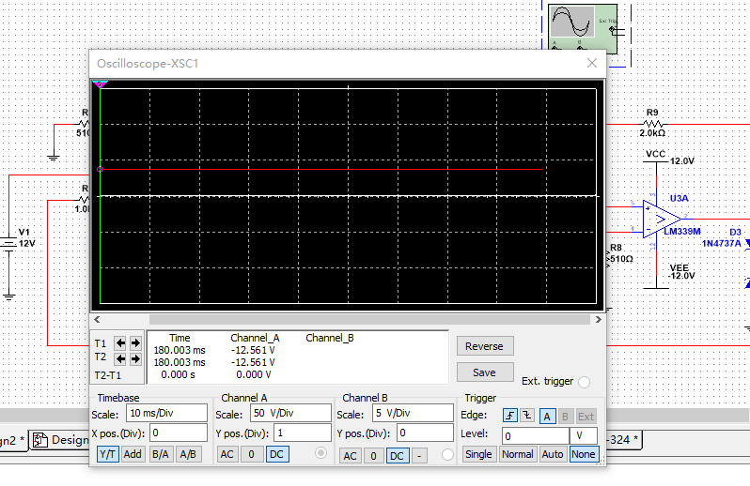The image size is (750, 486).
Task: Toggle Channel B invert minus button
Action: pos(419,456)
